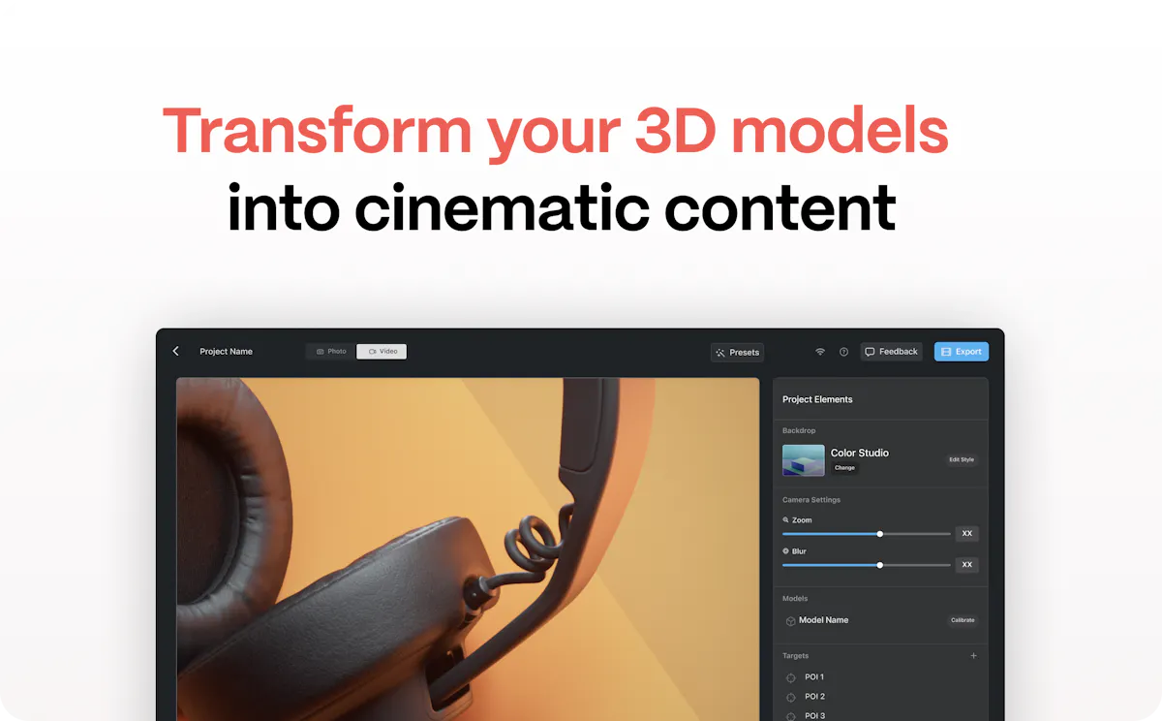Switch to Photo mode tab

(331, 352)
